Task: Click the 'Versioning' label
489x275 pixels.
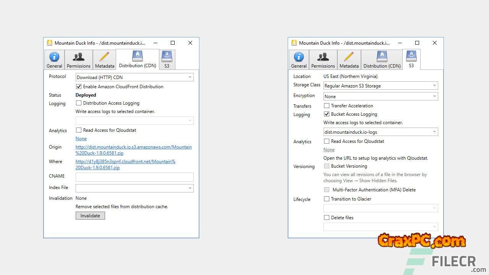Action: click(x=304, y=167)
